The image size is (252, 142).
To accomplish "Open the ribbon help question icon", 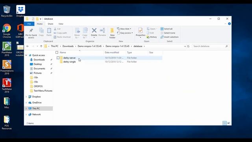I will click(229, 24).
